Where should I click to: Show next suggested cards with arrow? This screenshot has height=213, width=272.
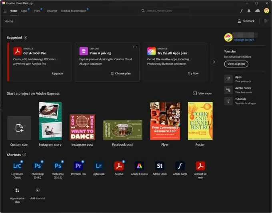[x=214, y=62]
